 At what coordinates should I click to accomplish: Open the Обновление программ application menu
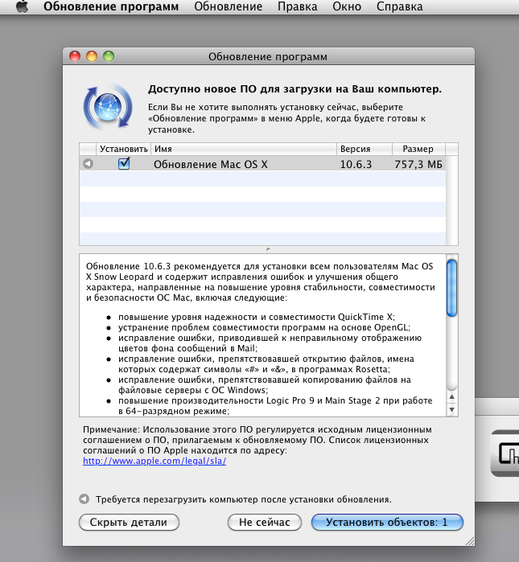point(111,6)
